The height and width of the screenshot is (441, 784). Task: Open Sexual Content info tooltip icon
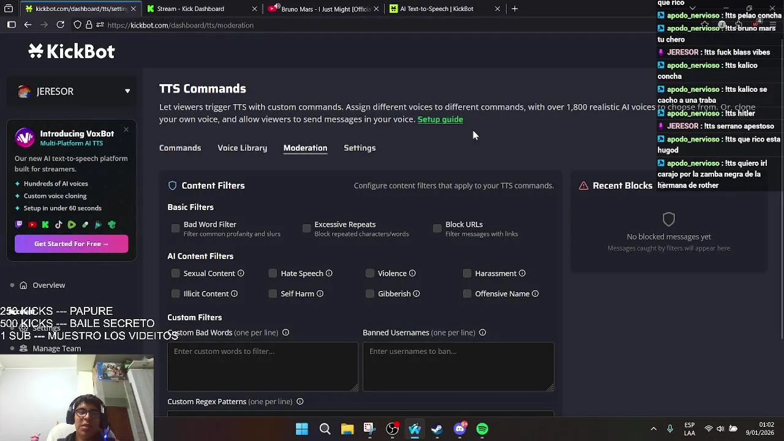pos(241,273)
